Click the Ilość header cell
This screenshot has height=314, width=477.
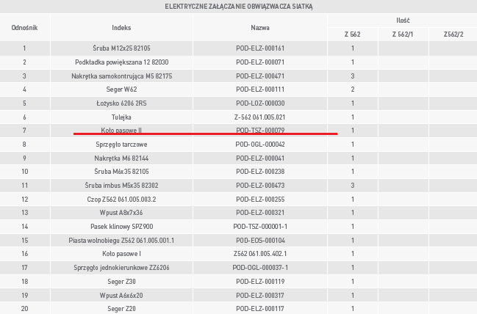[402, 21]
